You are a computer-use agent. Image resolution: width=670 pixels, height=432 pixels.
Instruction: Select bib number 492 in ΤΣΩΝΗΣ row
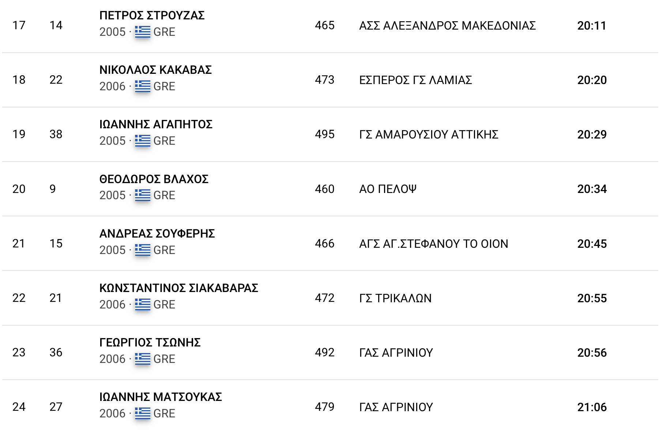[324, 352]
